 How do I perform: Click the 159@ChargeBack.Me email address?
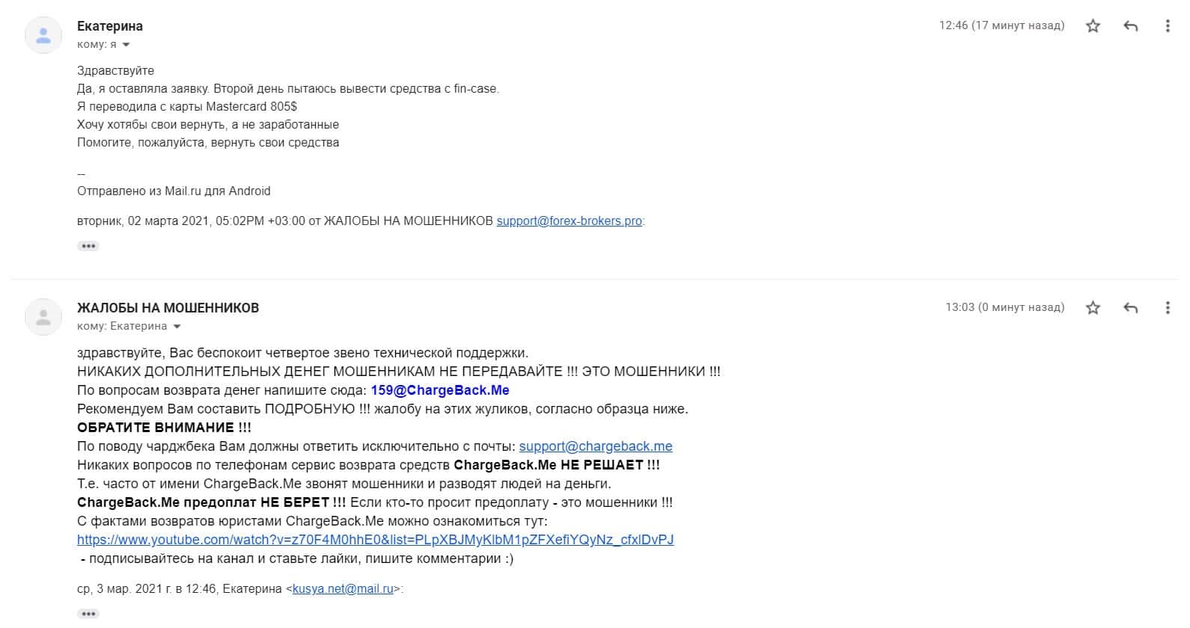coord(440,390)
